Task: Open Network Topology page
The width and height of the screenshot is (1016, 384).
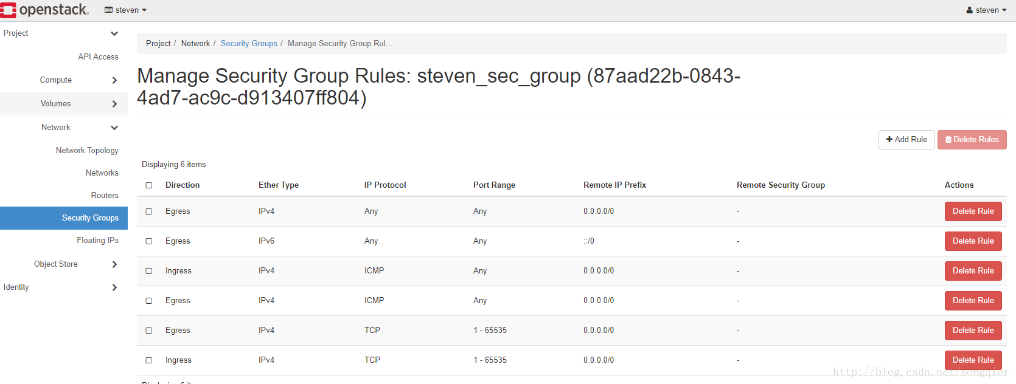Action: click(x=87, y=151)
